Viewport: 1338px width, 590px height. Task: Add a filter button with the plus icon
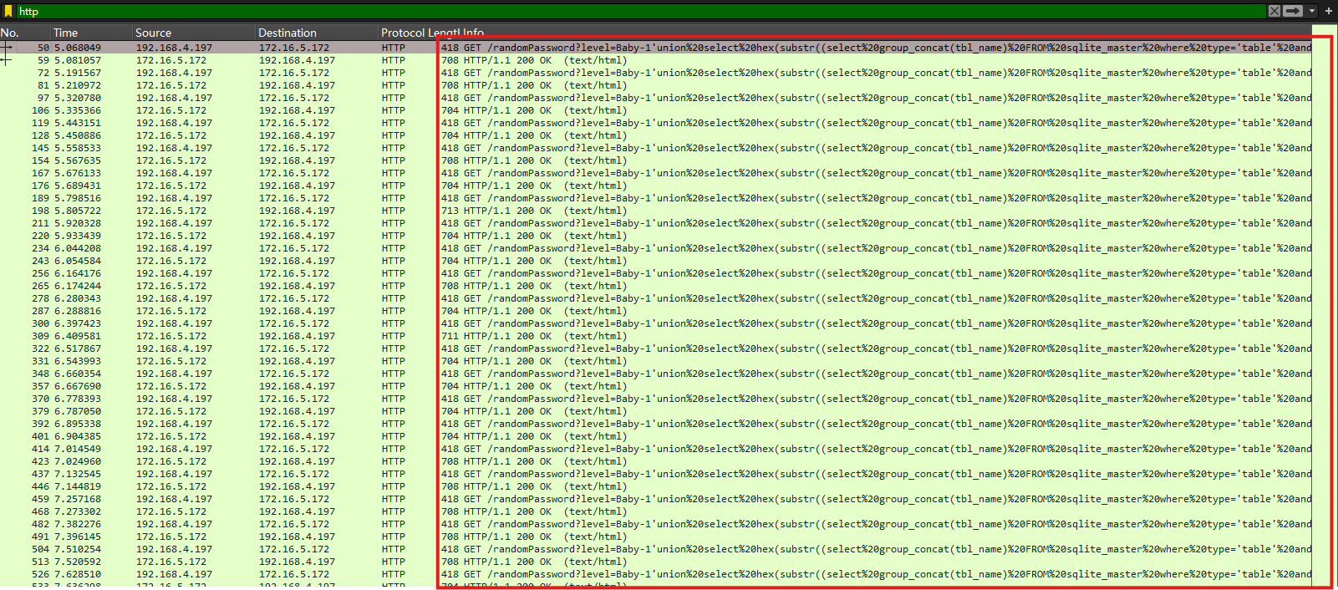1329,11
